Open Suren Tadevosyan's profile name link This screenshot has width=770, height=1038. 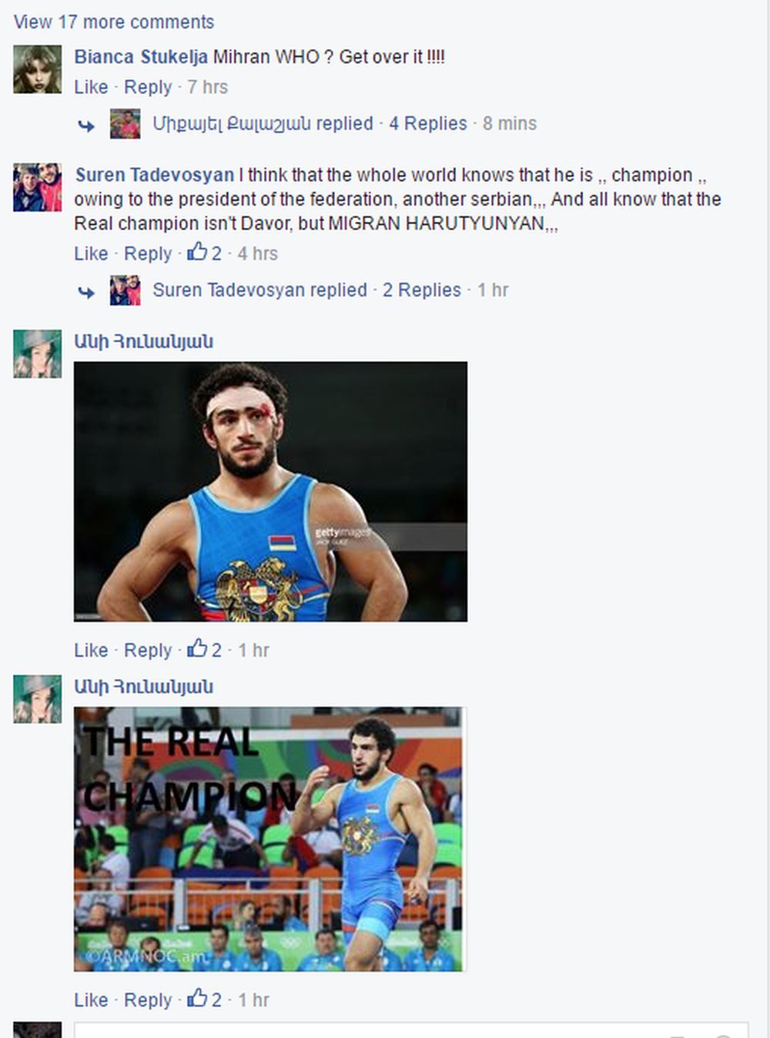(x=154, y=175)
